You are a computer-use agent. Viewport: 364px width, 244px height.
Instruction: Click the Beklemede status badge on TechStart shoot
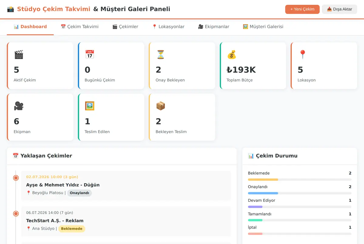pos(72,229)
